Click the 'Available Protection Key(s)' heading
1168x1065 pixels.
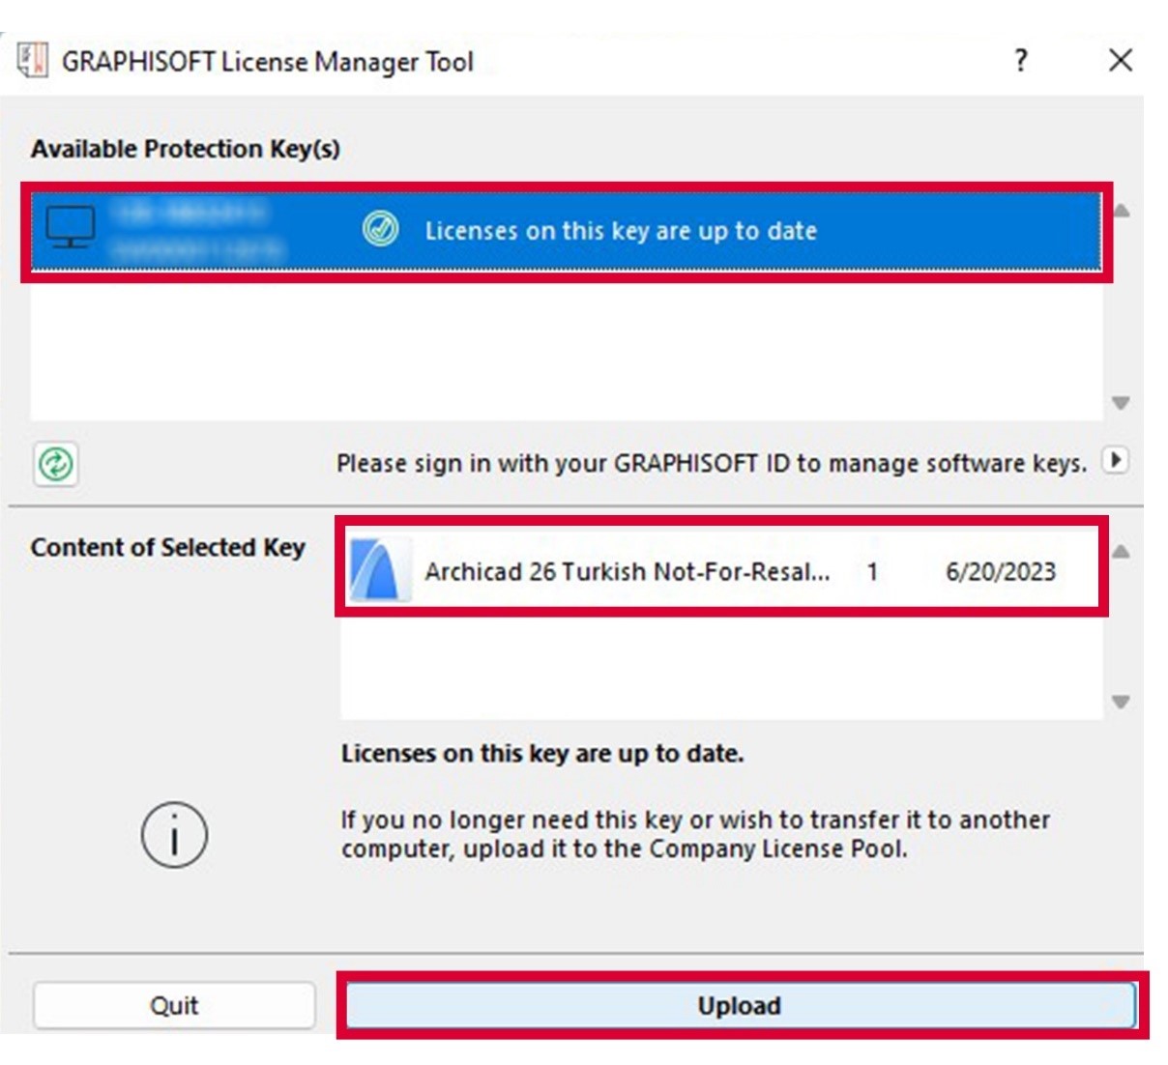point(186,149)
